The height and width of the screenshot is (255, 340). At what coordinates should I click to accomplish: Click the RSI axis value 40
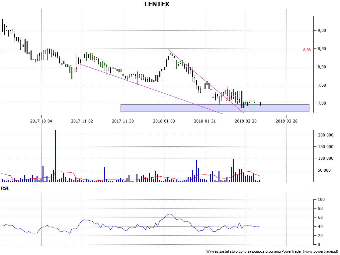coord(320,226)
